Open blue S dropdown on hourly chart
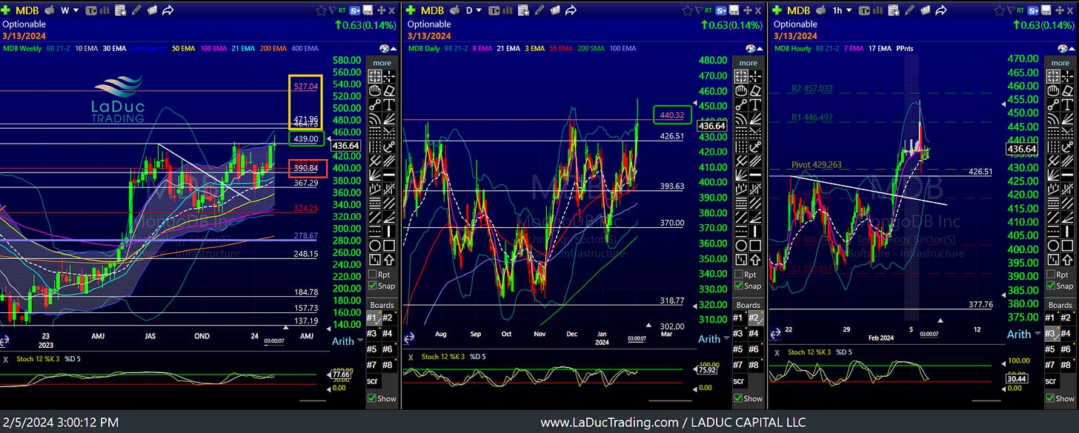 (1033, 10)
